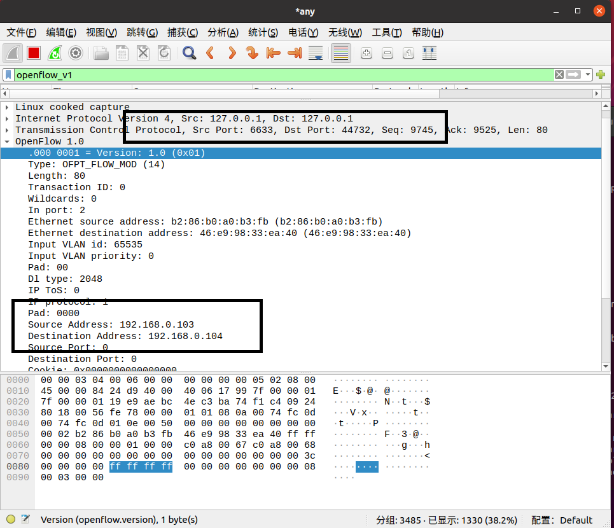Go to a specified packet with the curved arrow

click(252, 53)
